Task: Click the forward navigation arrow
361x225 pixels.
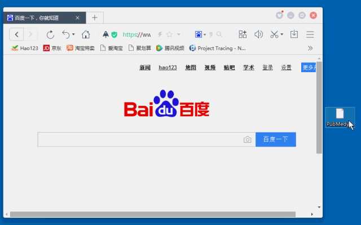Action: tap(30, 34)
